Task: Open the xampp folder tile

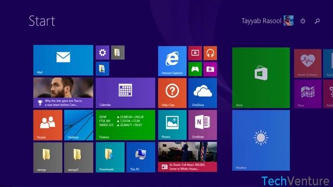Action: coord(48,157)
